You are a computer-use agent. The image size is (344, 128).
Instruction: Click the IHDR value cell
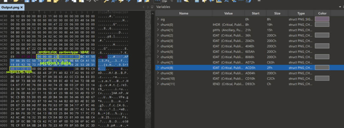pyautogui.click(x=228, y=24)
